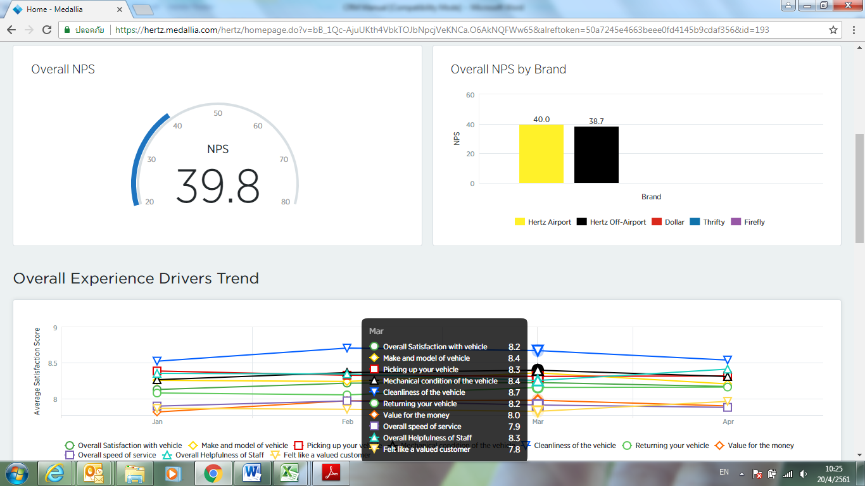The height and width of the screenshot is (486, 865).
Task: Click the browser back arrow
Action: [x=11, y=30]
